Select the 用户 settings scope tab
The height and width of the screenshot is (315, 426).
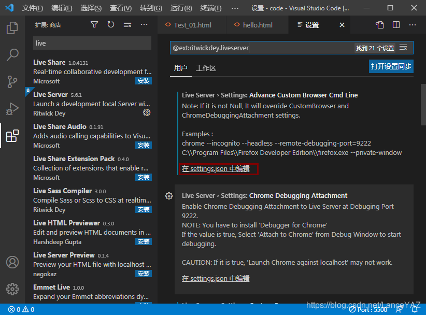coord(181,68)
